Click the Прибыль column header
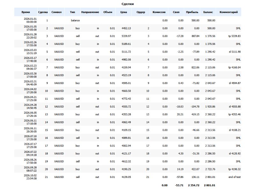This screenshot has width=278, height=191. [192, 12]
